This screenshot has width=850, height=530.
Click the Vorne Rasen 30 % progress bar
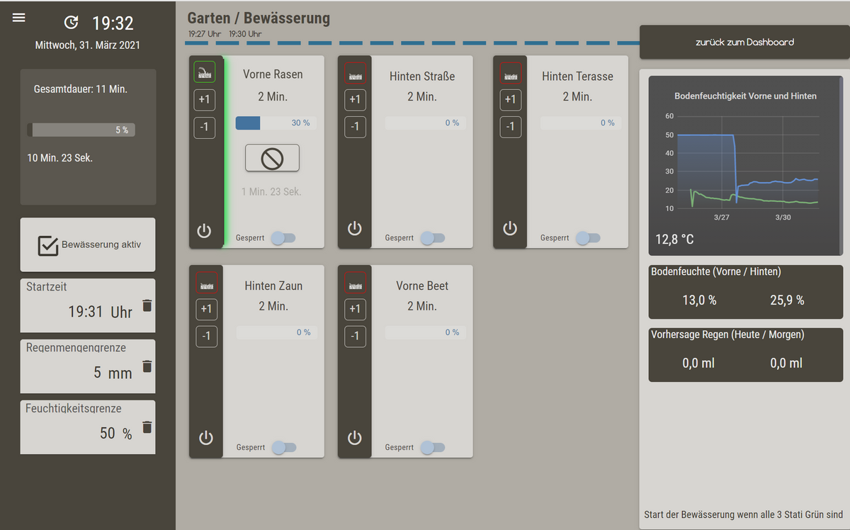pos(276,123)
